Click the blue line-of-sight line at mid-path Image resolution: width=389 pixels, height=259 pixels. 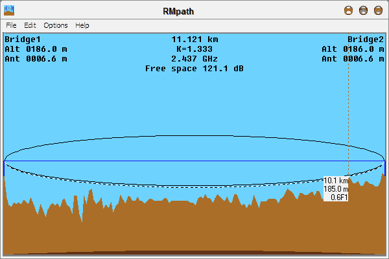pyautogui.click(x=194, y=161)
